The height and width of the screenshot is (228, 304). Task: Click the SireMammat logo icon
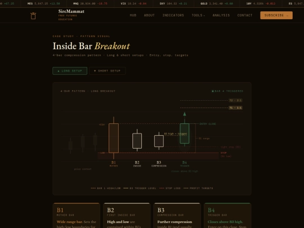[x=33, y=16]
